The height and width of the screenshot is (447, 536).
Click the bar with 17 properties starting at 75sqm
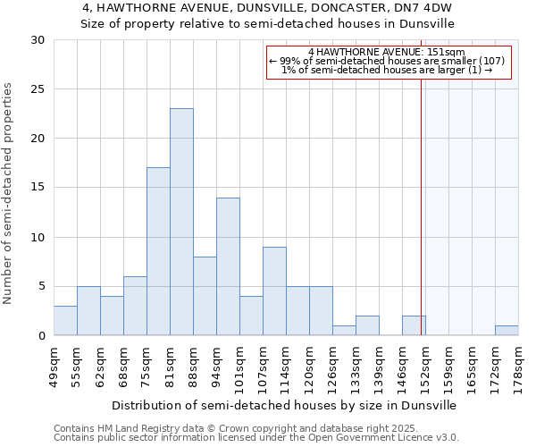(158, 251)
